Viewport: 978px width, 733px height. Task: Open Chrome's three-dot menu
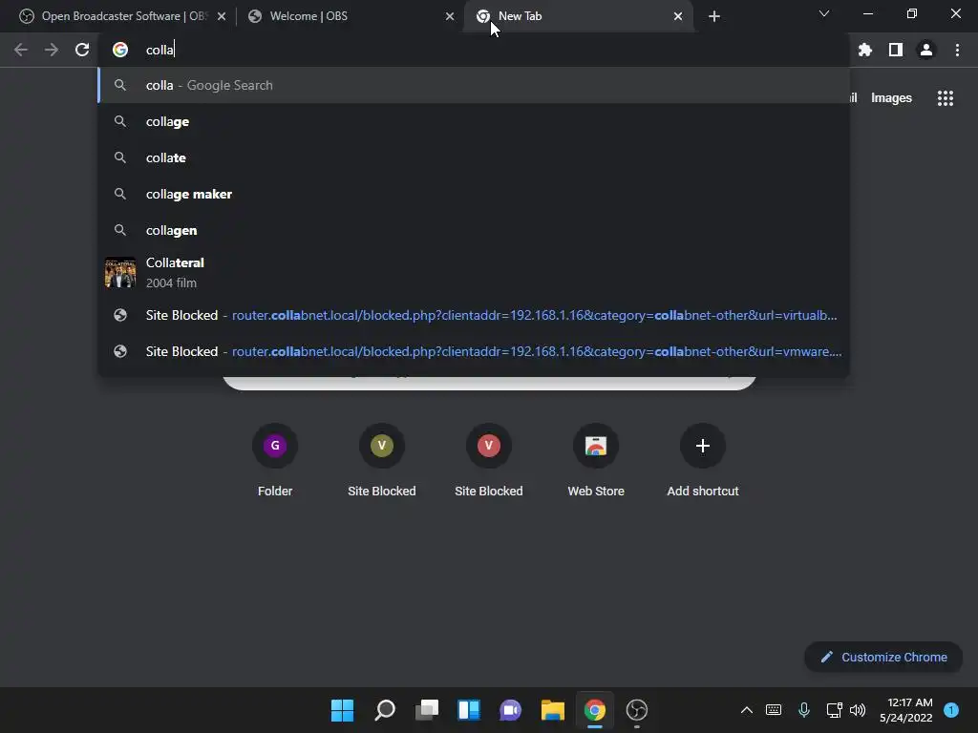[957, 50]
